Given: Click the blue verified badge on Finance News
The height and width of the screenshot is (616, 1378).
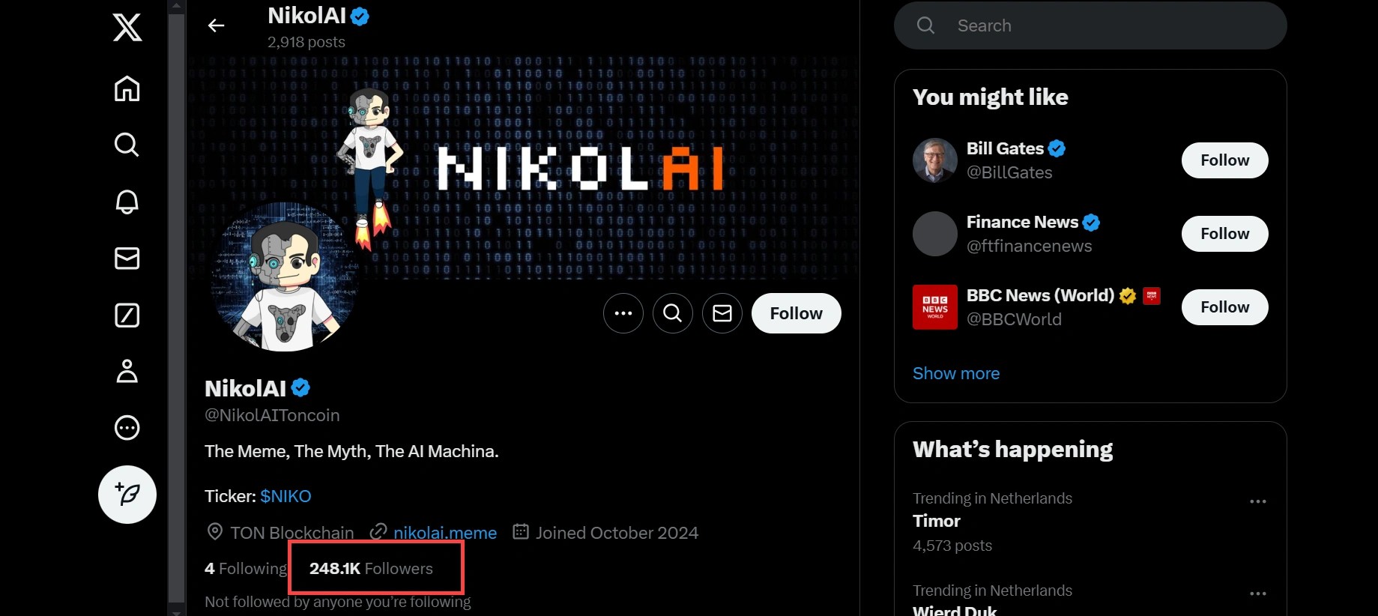Looking at the screenshot, I should (1091, 223).
